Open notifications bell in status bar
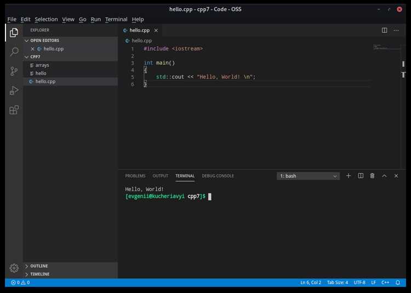Viewport: 411px width, 293px height. point(398,283)
